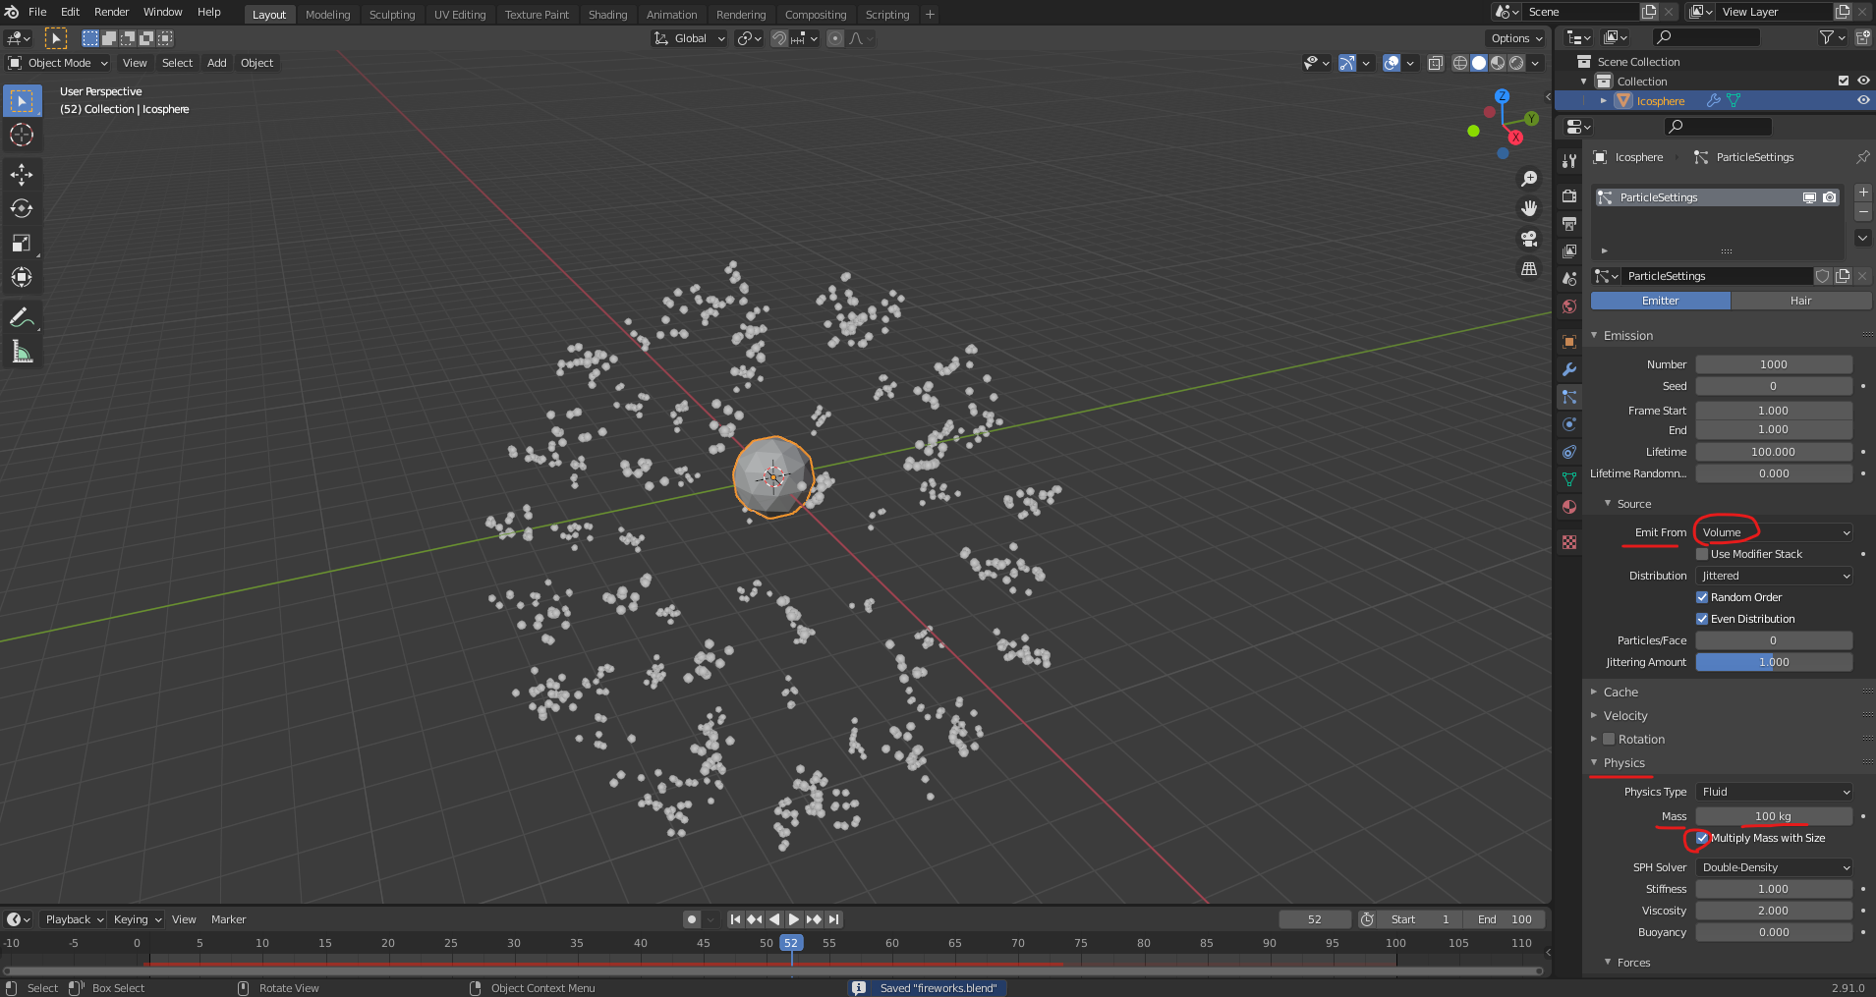Open the Distribution Jittered dropdown
Viewport: 1876px width, 997px height.
pos(1774,576)
